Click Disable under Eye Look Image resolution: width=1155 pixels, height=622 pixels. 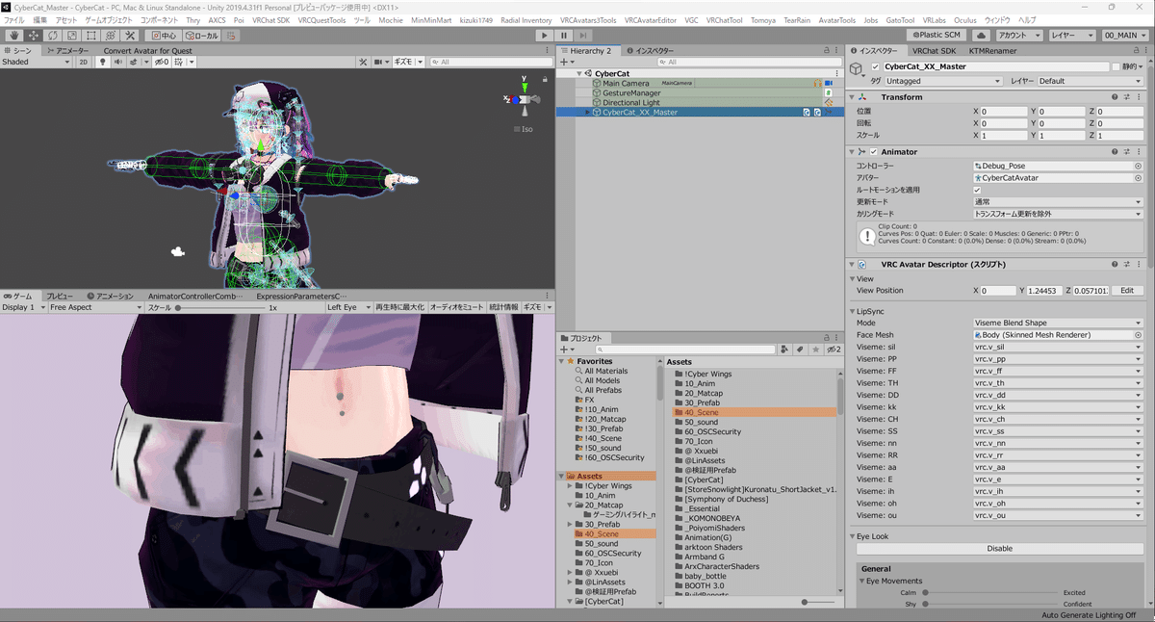1000,549
